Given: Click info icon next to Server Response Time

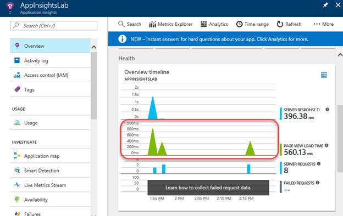Looking at the screenshot, I should (327, 110).
